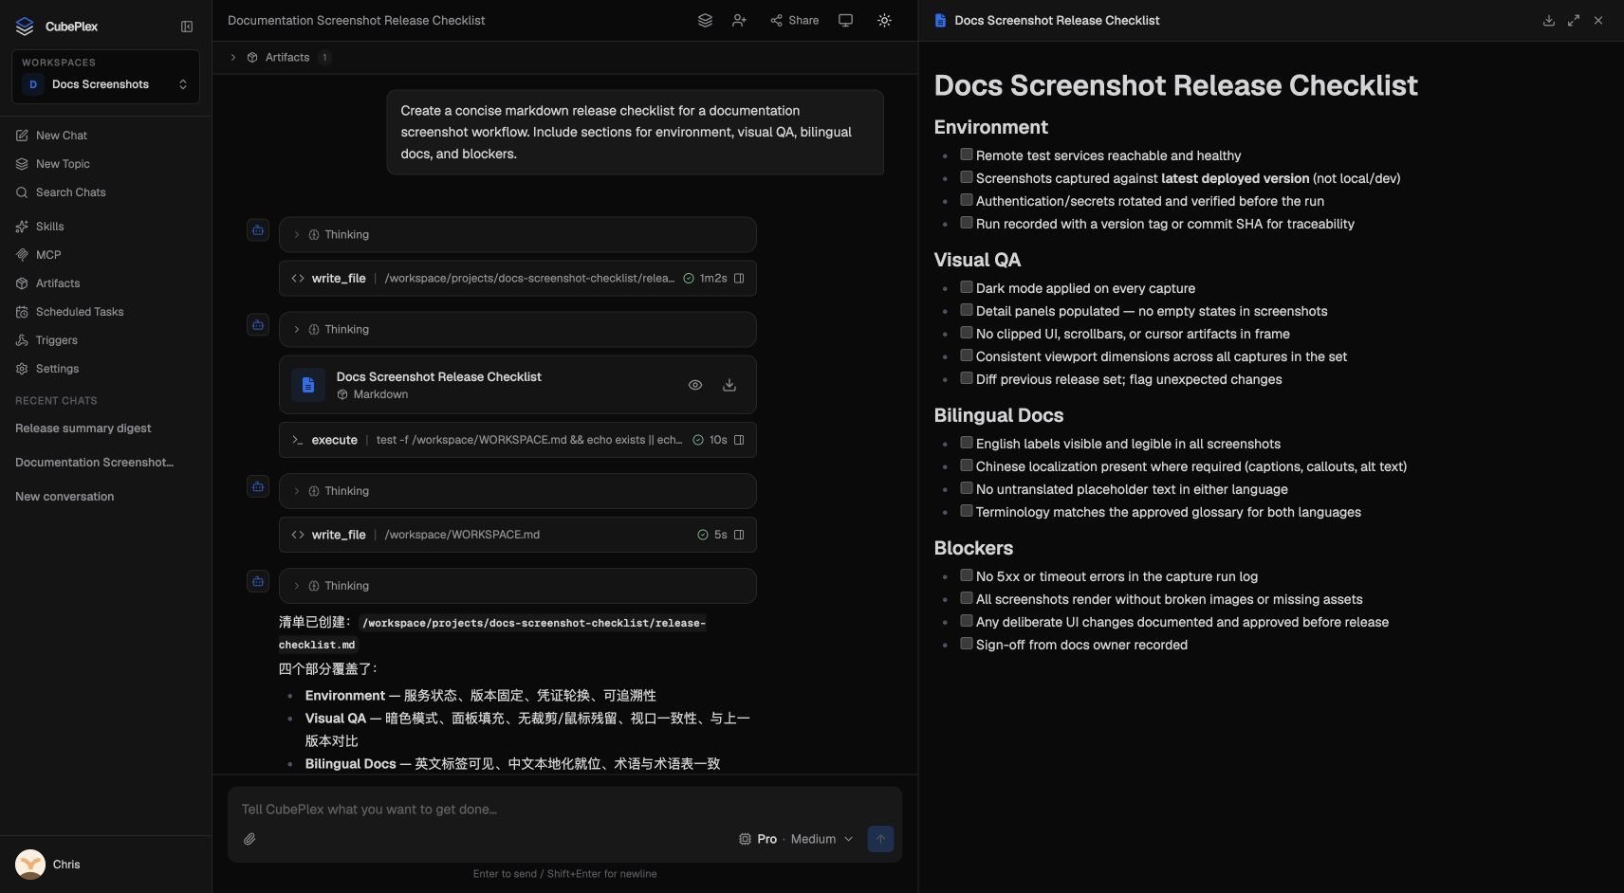This screenshot has height=893, width=1624.
Task: Click the bot avatar icon beside the first Thinking block
Action: point(258,230)
